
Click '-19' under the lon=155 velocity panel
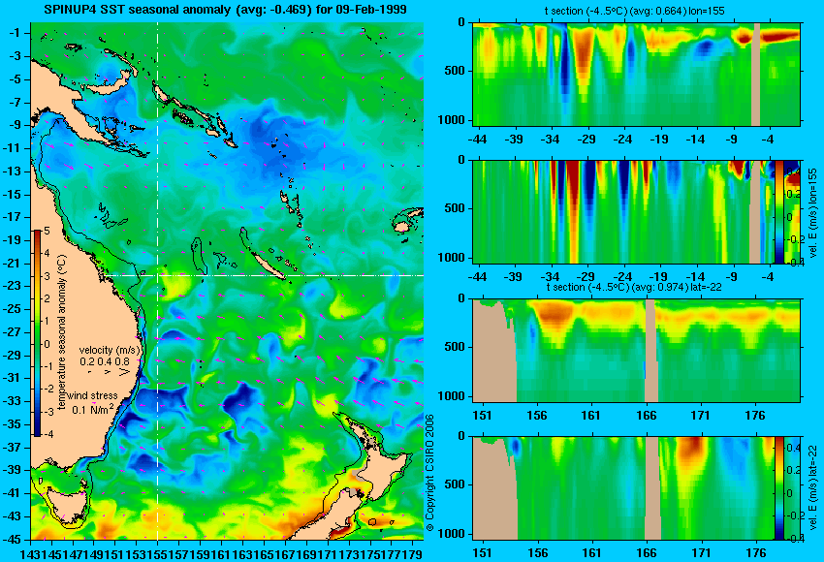[658, 277]
